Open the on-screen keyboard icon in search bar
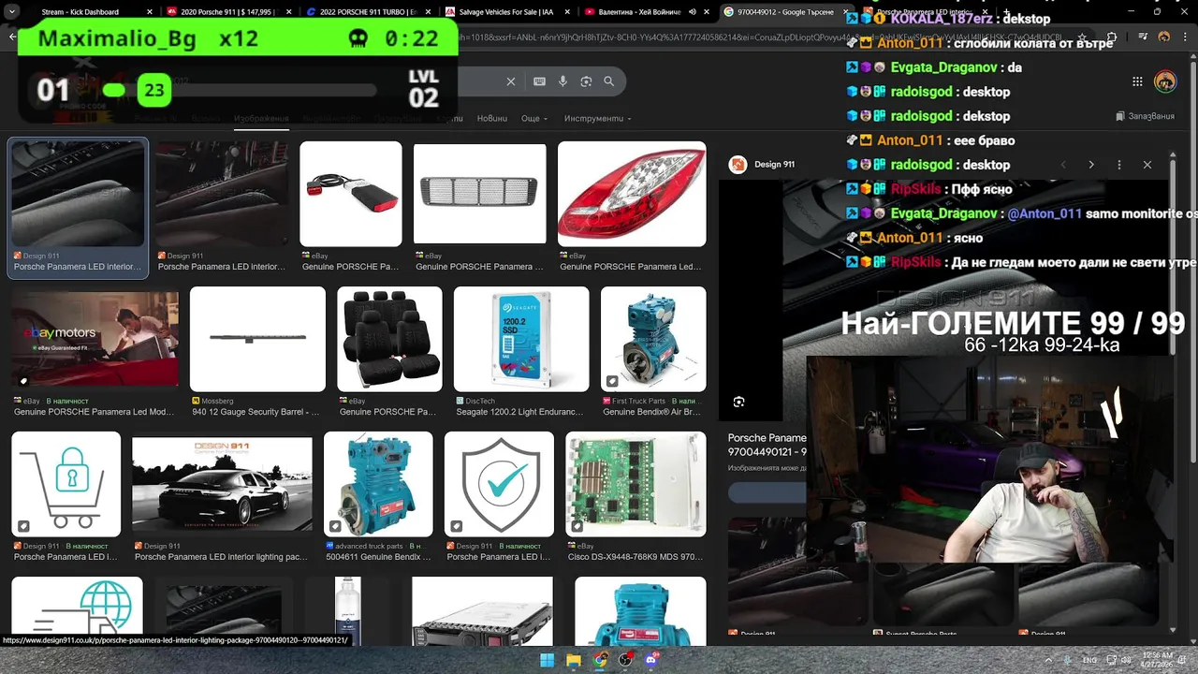The height and width of the screenshot is (674, 1198). tap(539, 81)
